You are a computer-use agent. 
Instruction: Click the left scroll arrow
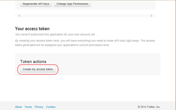click(19, 16)
